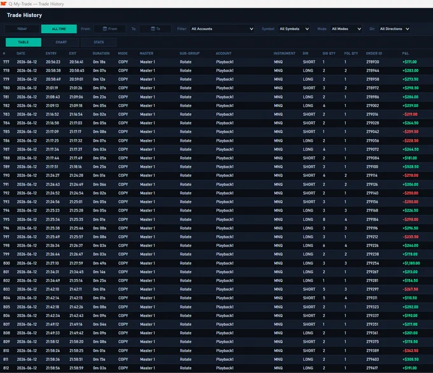Click order ID 279267
The image size is (433, 373).
click(373, 272)
